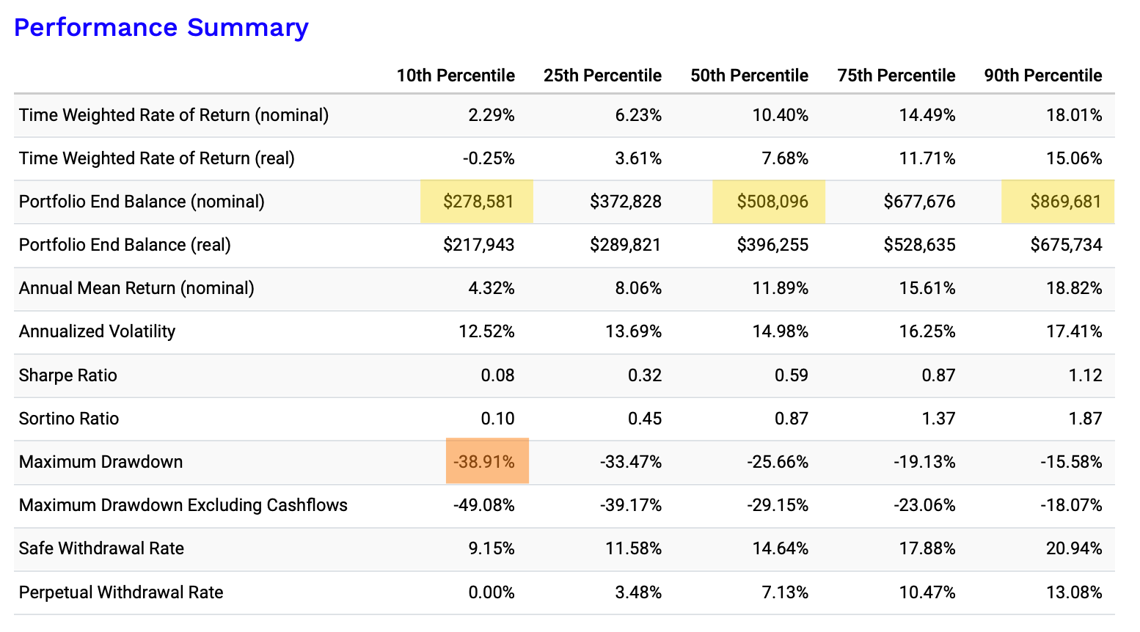The width and height of the screenshot is (1140, 632).
Task: Select the 90th Percentile column header
Action: 1043,76
